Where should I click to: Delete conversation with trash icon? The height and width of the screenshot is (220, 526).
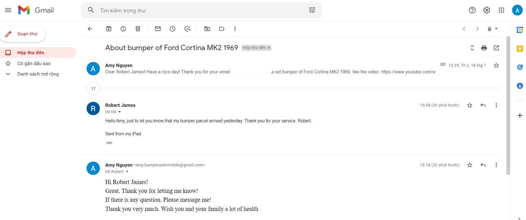point(138,29)
